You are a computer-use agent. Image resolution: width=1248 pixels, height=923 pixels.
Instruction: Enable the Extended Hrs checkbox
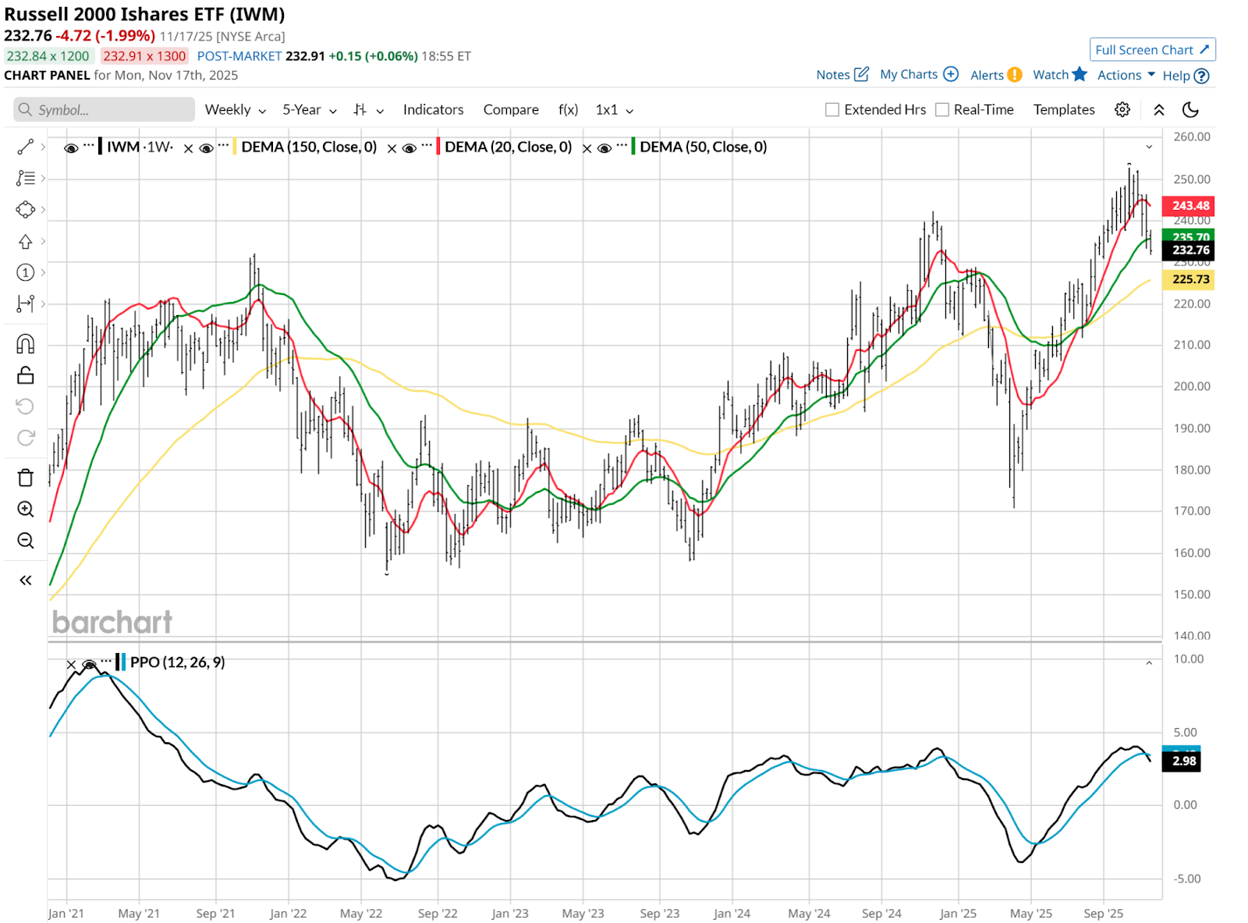832,110
